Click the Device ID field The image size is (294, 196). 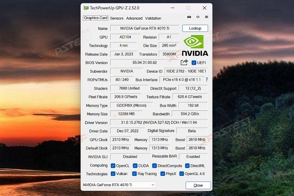pos(186,71)
